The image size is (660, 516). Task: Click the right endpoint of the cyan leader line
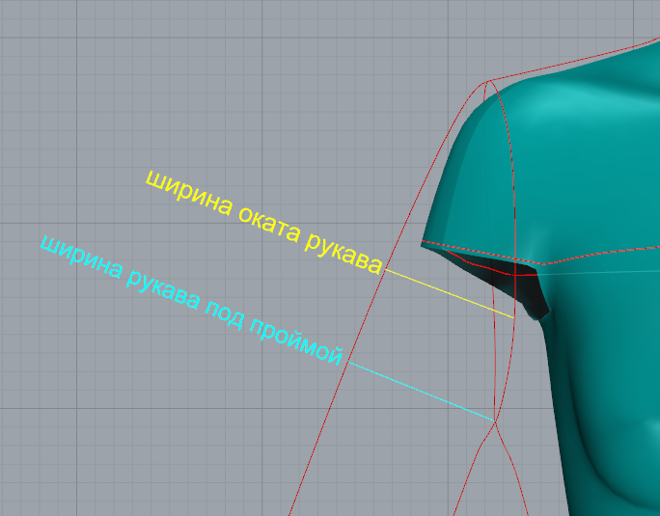[x=494, y=420]
